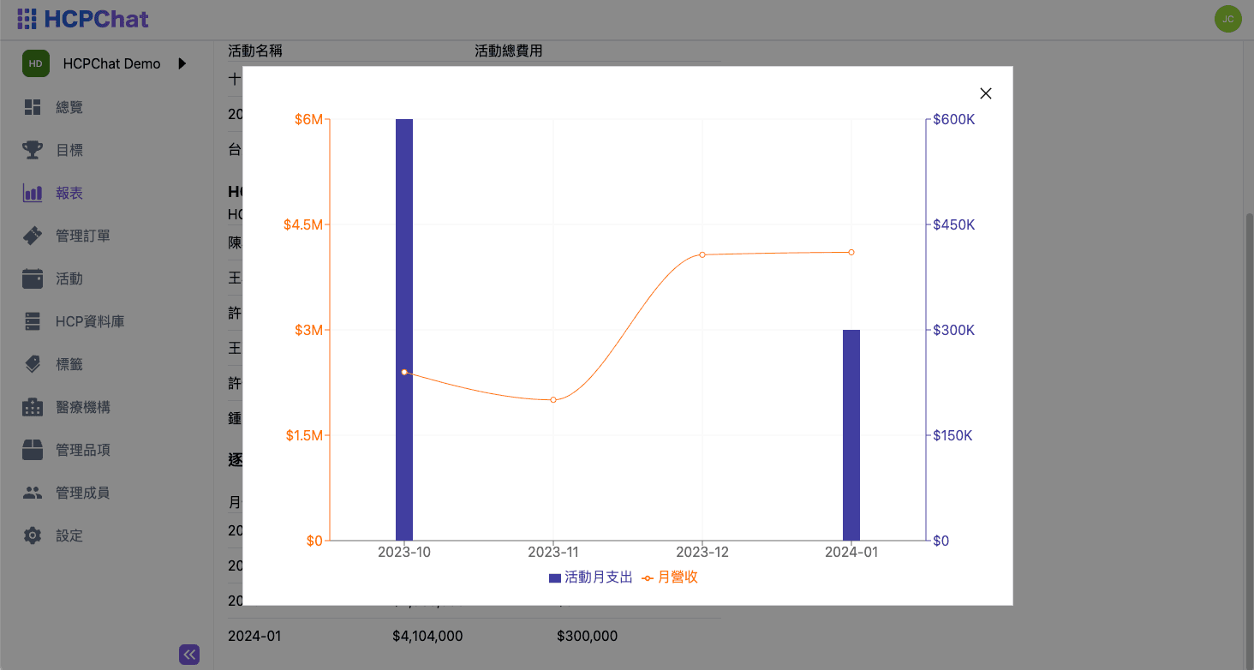
Task: Go to 總覽 menu item
Action: pos(69,107)
